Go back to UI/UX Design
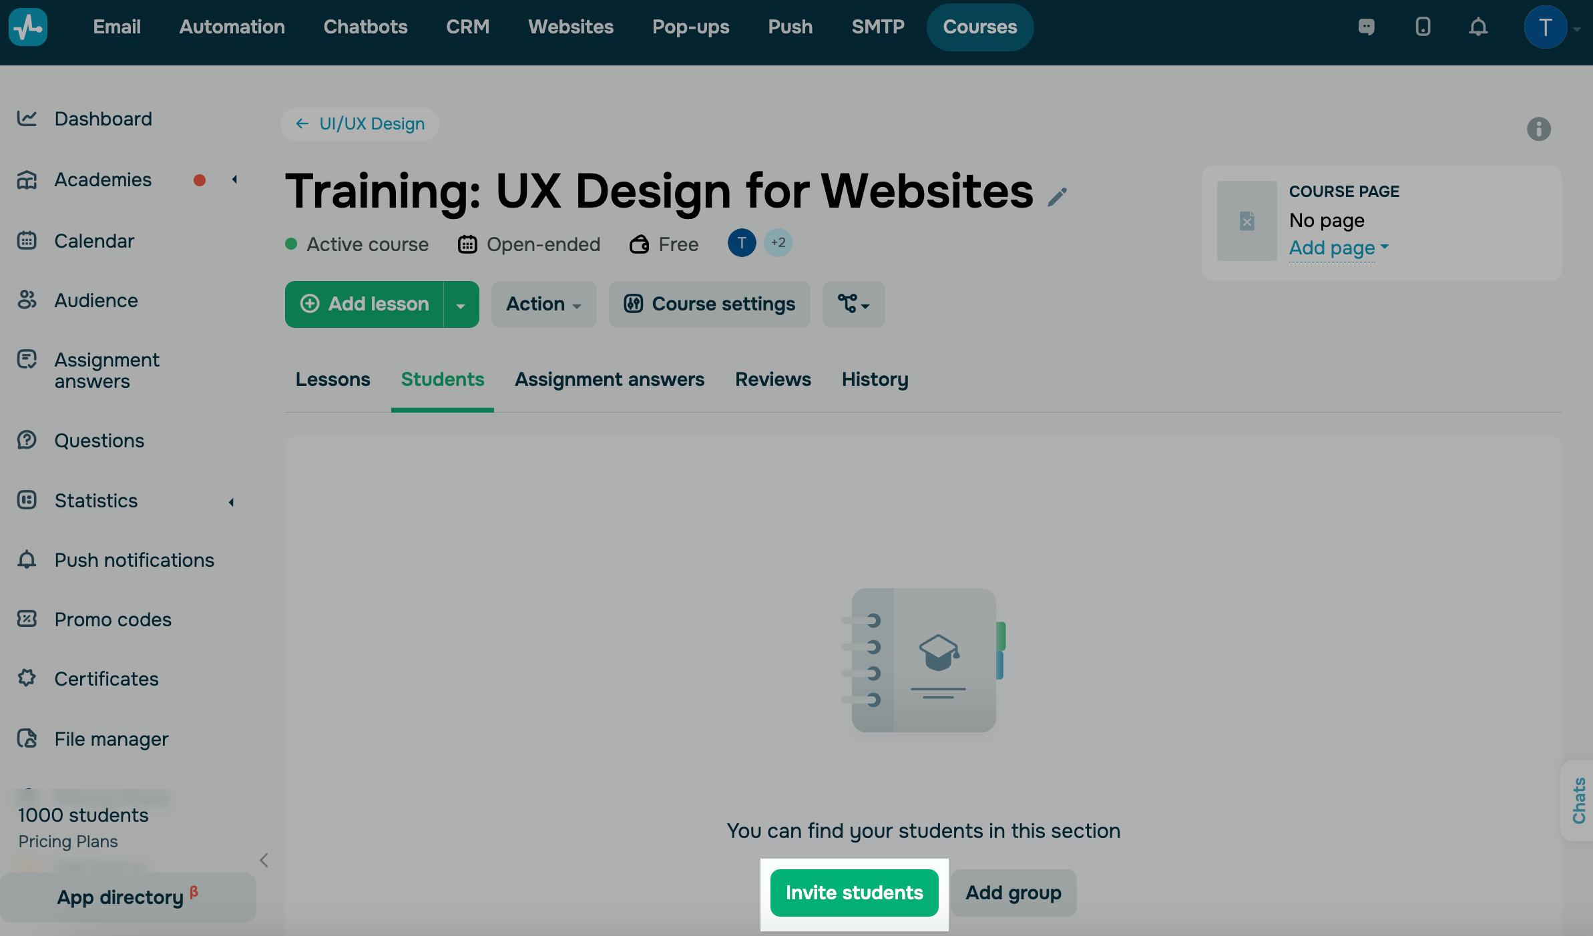 [361, 124]
